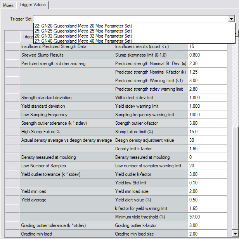
Task: Click the Yield low Std limit value 0.10
Action: [x=207, y=183]
